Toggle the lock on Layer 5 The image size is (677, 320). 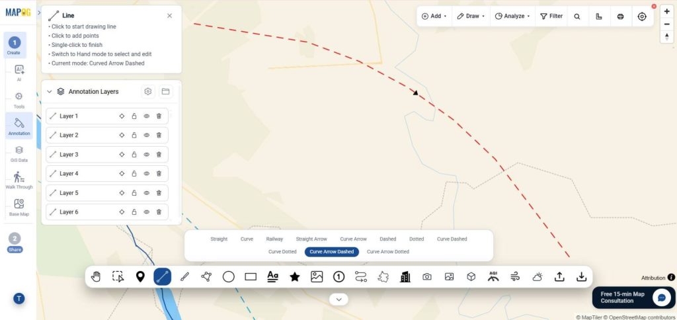[x=134, y=193]
